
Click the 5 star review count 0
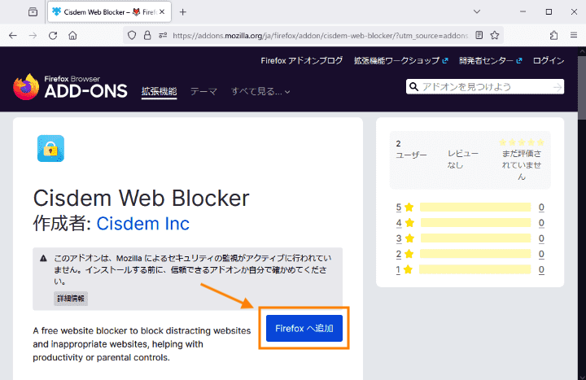(541, 207)
